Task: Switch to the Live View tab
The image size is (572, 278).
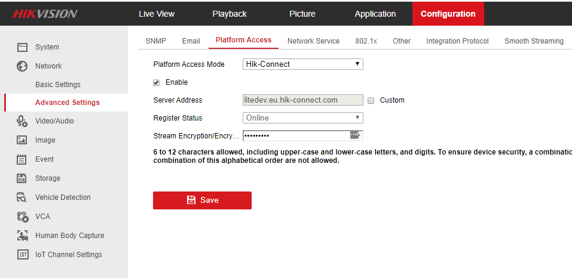Action: (x=157, y=14)
